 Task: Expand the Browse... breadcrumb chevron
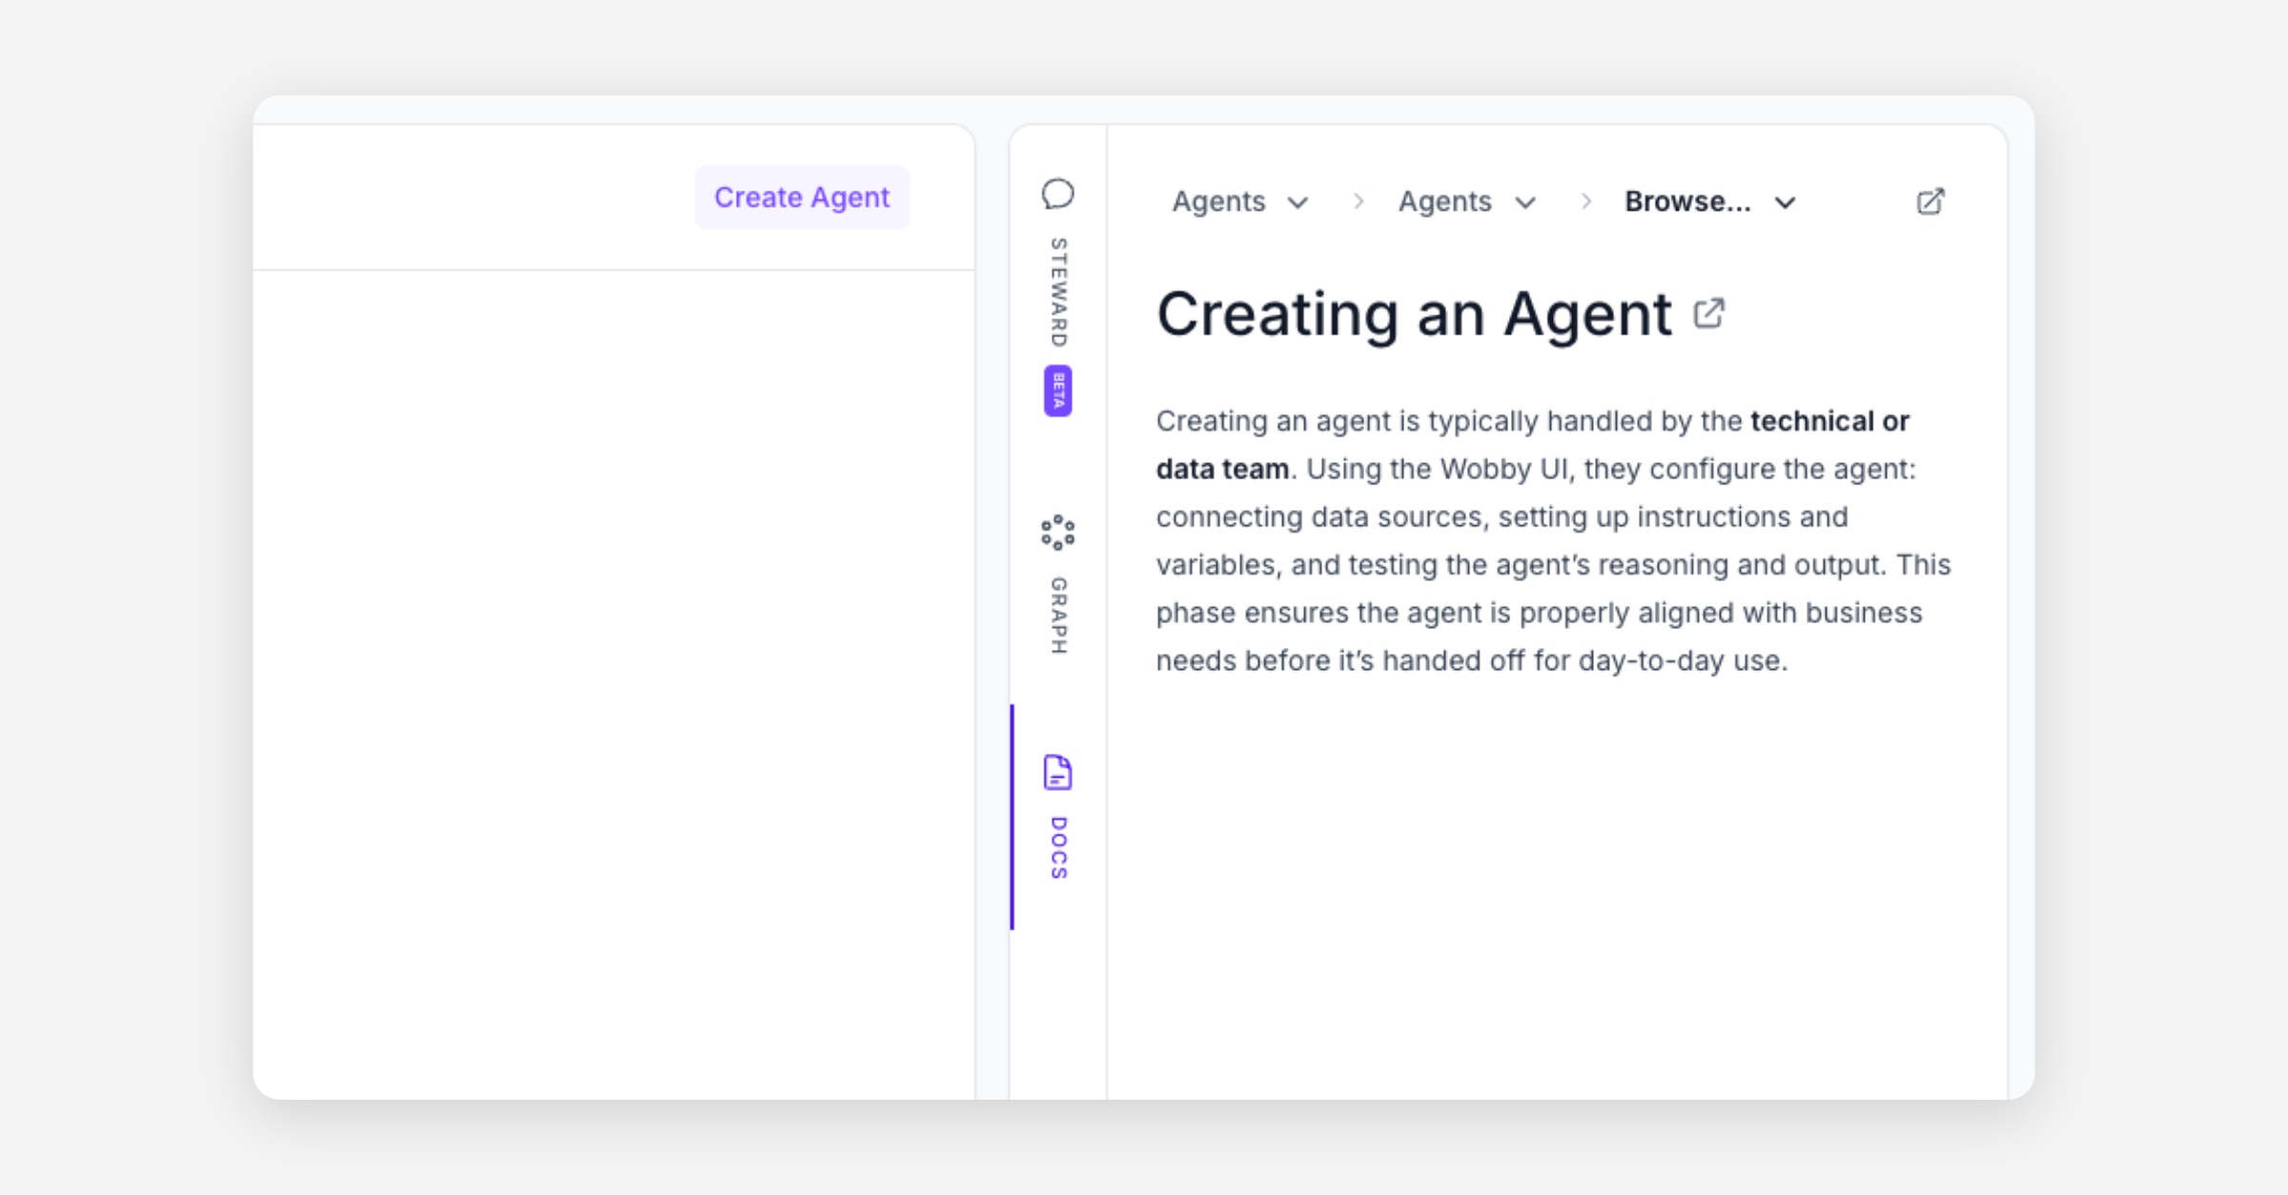click(x=1785, y=202)
